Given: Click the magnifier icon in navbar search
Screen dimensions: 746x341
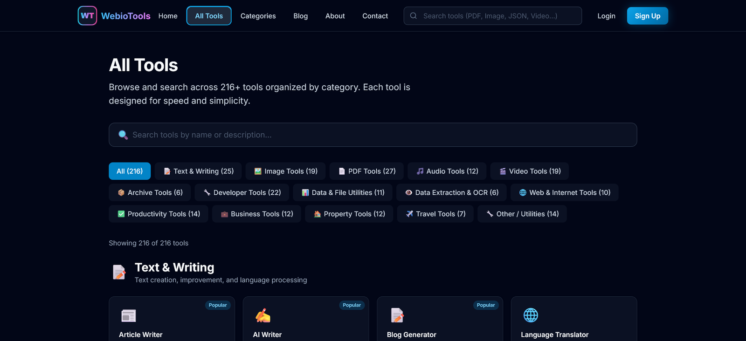Looking at the screenshot, I should coord(414,16).
